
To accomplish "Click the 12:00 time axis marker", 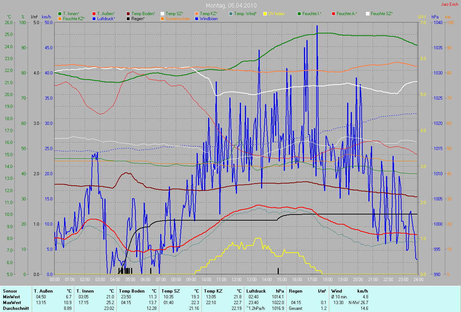I will click(236, 279).
